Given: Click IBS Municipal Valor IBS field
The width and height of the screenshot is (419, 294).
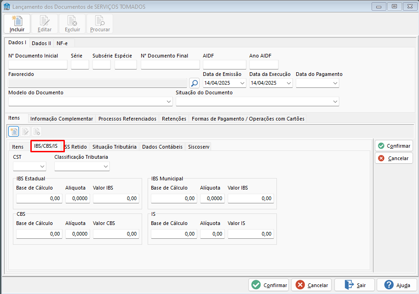Looking at the screenshot, I should (x=251, y=199).
